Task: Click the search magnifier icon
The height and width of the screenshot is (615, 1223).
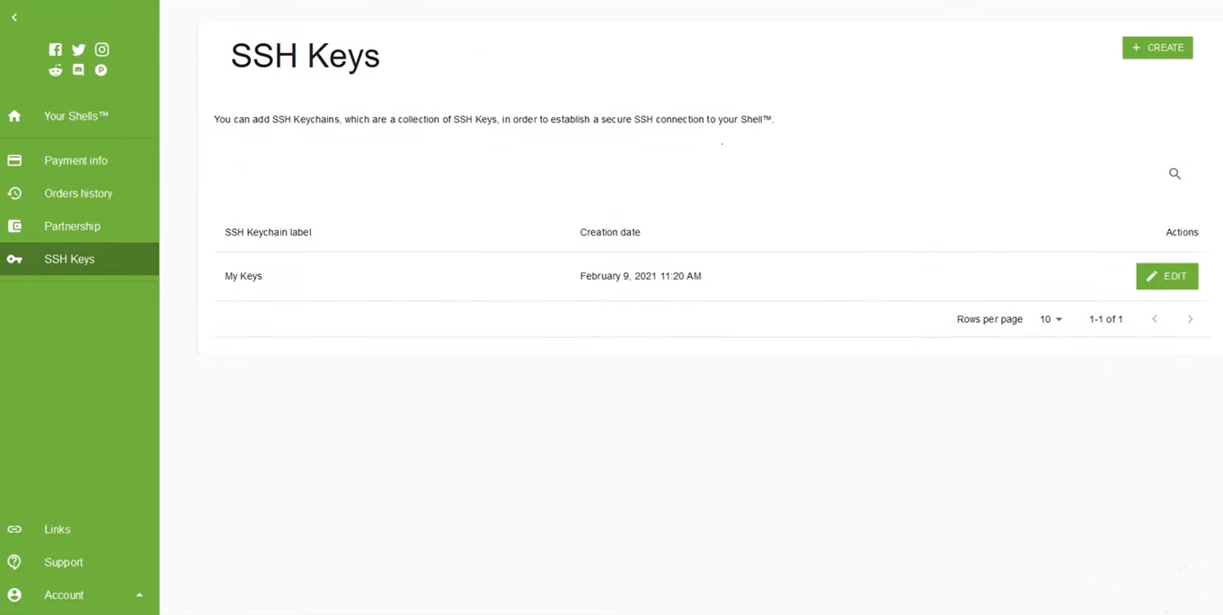Action: point(1174,174)
